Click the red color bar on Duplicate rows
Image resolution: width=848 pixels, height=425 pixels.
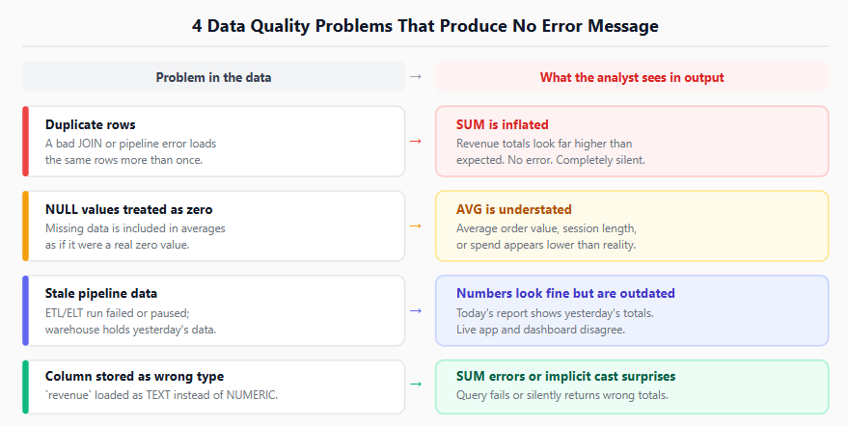coord(25,142)
